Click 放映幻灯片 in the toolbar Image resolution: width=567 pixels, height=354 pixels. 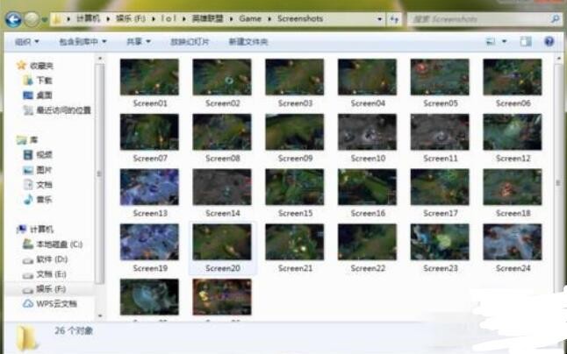tap(188, 41)
